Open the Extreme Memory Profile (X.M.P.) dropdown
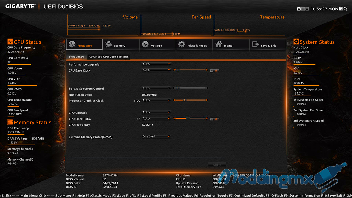 click(156, 136)
